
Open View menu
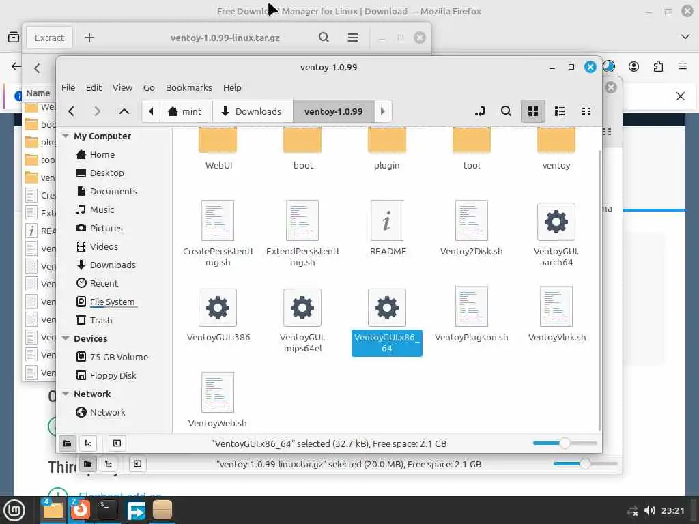122,88
